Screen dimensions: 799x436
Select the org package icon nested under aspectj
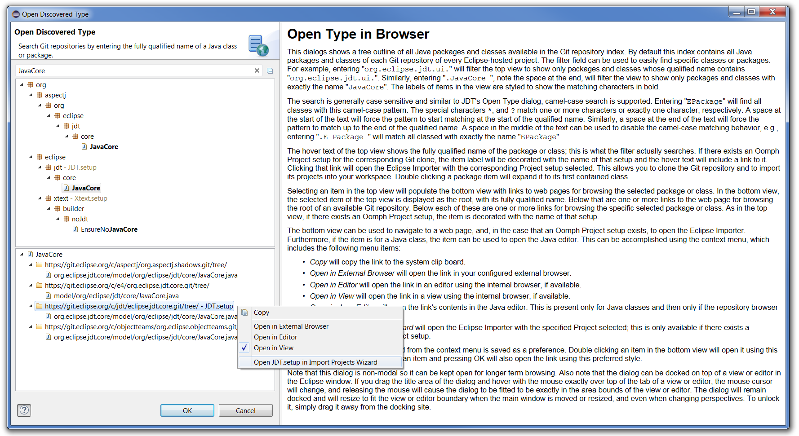click(49, 105)
